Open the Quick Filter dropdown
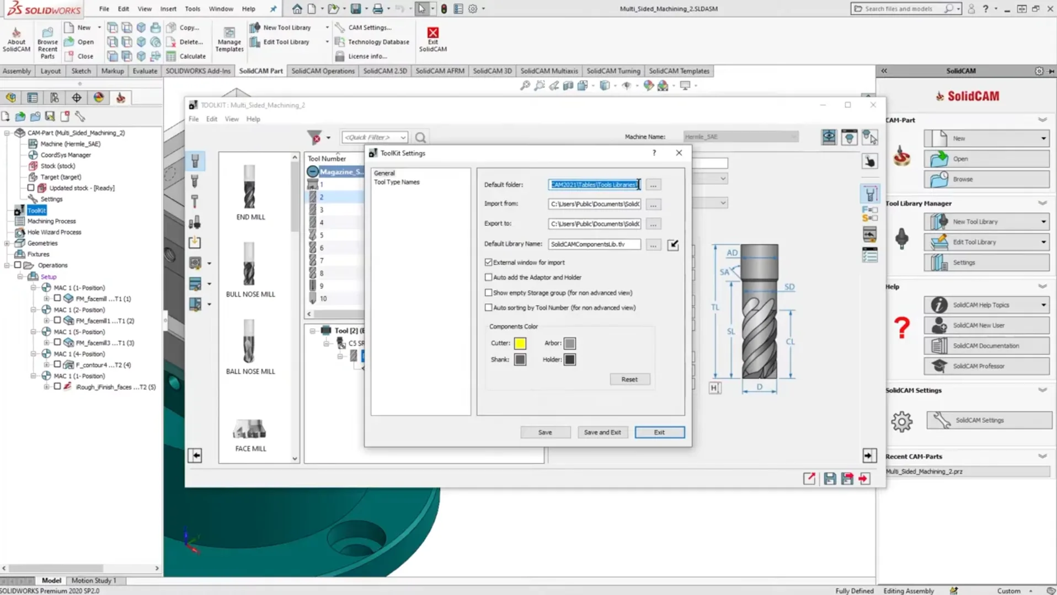 tap(403, 137)
